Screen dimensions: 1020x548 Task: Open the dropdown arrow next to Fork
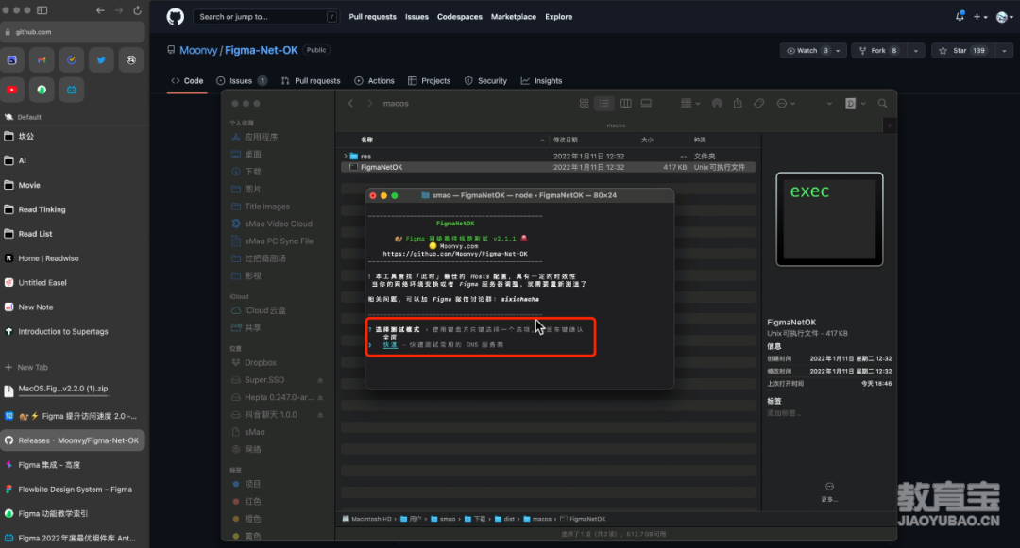pyautogui.click(x=916, y=51)
